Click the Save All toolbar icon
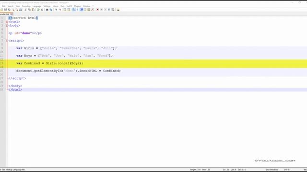This screenshot has width=307, height=172. click(9, 10)
